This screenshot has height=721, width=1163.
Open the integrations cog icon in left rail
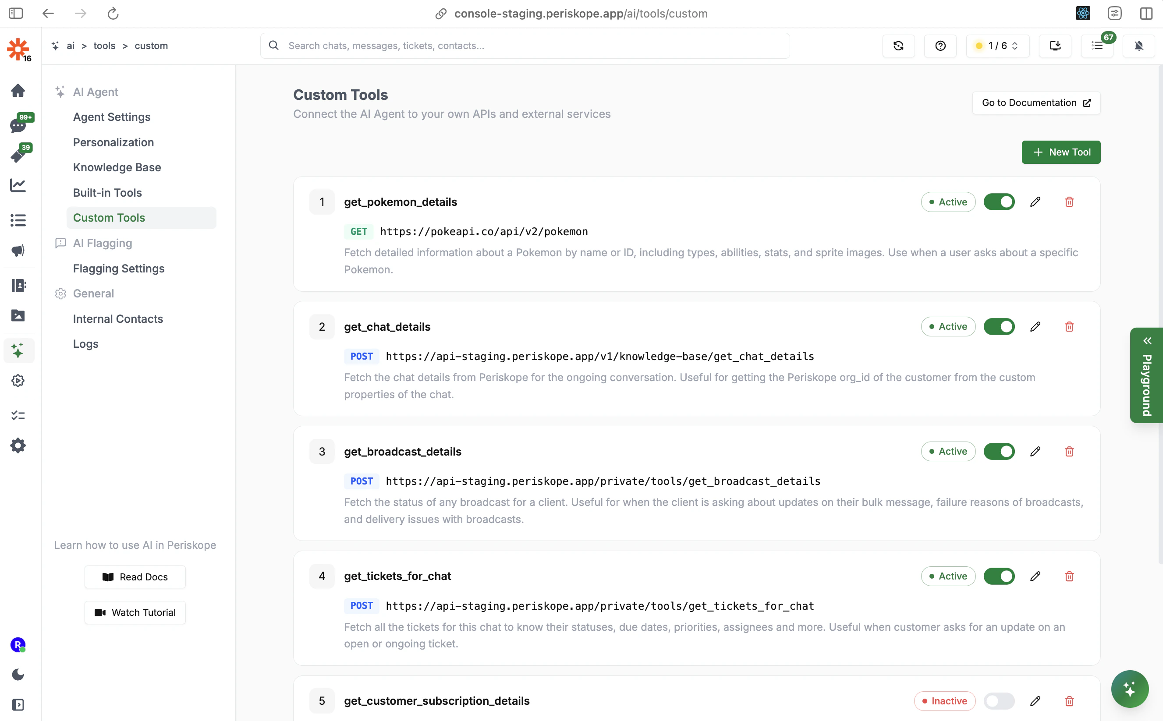[x=18, y=381]
